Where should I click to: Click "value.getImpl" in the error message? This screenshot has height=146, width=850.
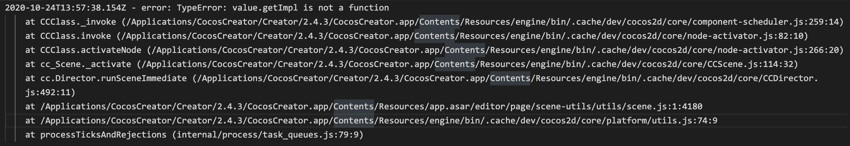coord(265,8)
